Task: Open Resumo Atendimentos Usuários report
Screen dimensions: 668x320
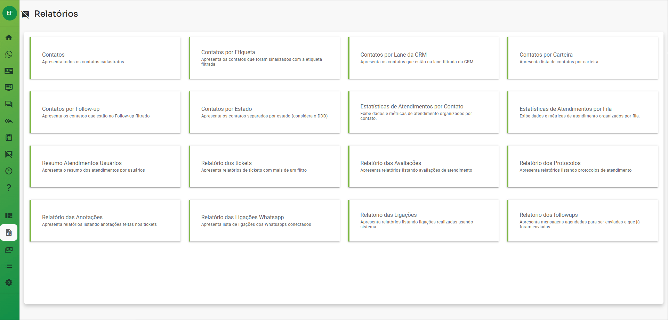Action: pos(105,166)
